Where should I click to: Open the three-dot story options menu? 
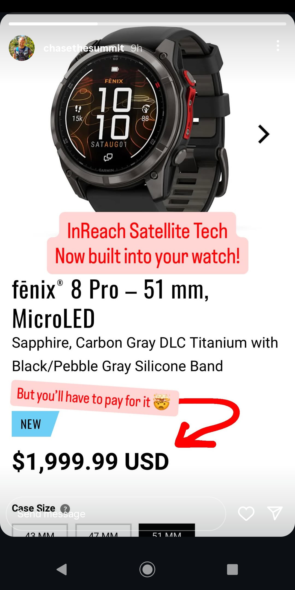tap(278, 46)
